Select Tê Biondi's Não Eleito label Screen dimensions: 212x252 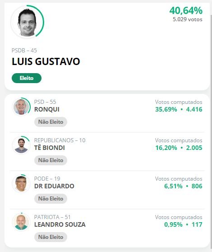pos(51,160)
